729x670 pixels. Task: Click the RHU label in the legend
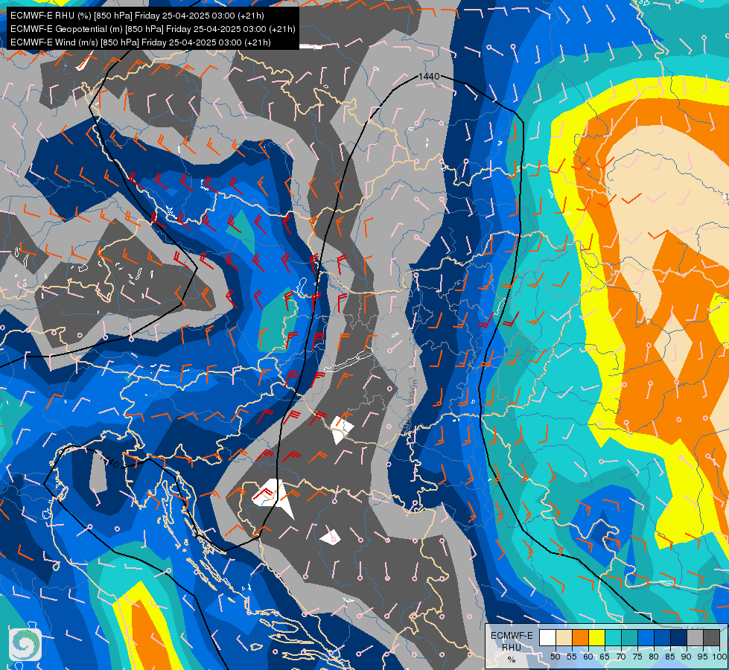click(x=512, y=648)
